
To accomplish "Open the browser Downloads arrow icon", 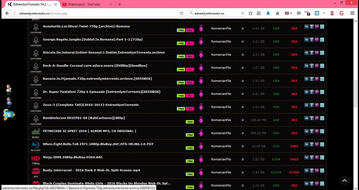I will pos(268,13).
